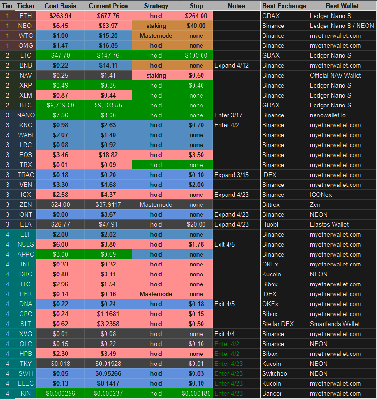Image resolution: width=377 pixels, height=399 pixels.
Task: Click the Current Price column header
Action: coord(108,6)
